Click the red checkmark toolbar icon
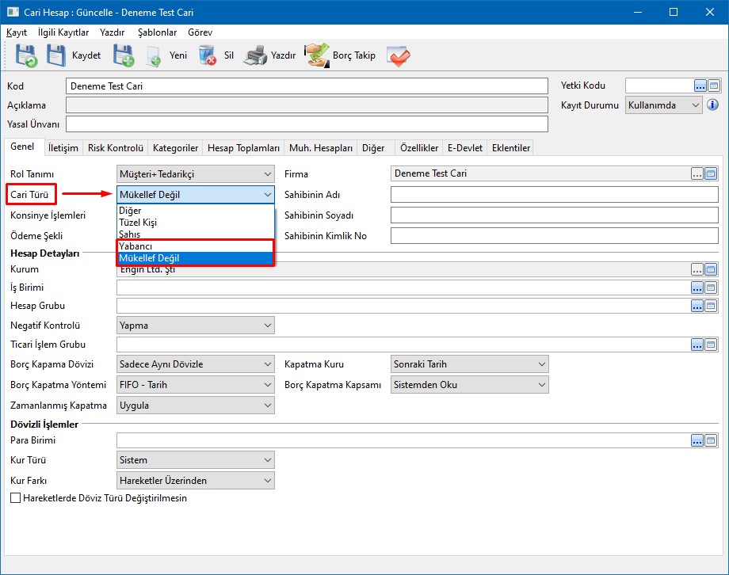Viewport: 729px width, 575px height. [398, 55]
